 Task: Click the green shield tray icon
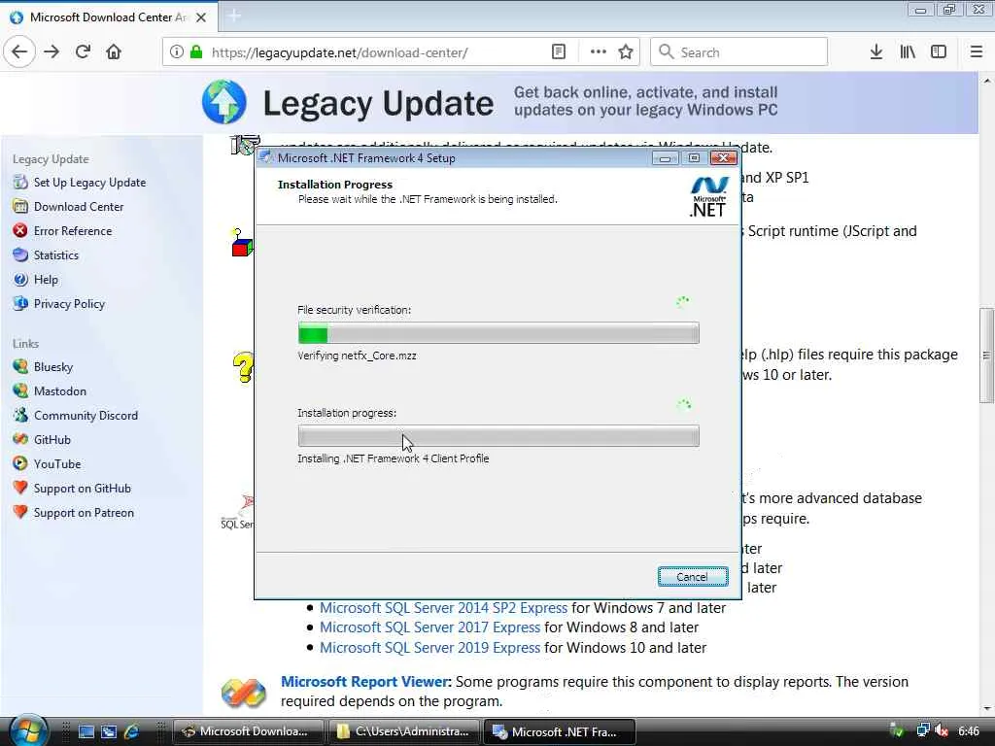click(897, 730)
